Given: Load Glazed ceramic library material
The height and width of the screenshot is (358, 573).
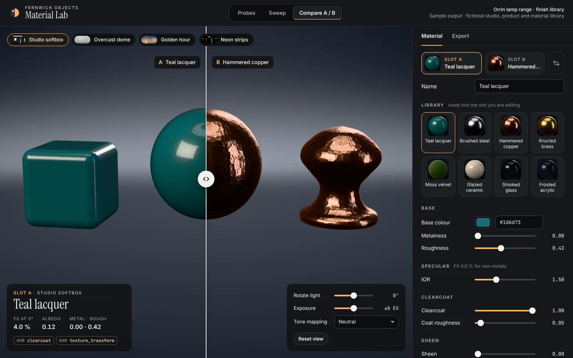Looking at the screenshot, I should 475,176.
